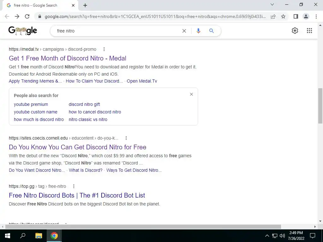Open a new tab with plus button
This screenshot has height=242, width=323.
[x=85, y=5]
